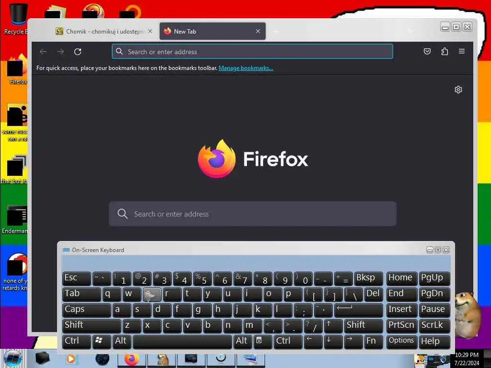The height and width of the screenshot is (368, 491).
Task: Toggle the right Ctrl key
Action: (x=288, y=342)
